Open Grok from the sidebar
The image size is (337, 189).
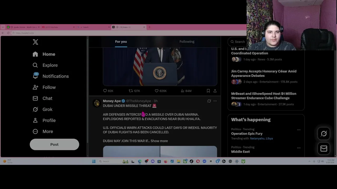[x=42, y=109]
